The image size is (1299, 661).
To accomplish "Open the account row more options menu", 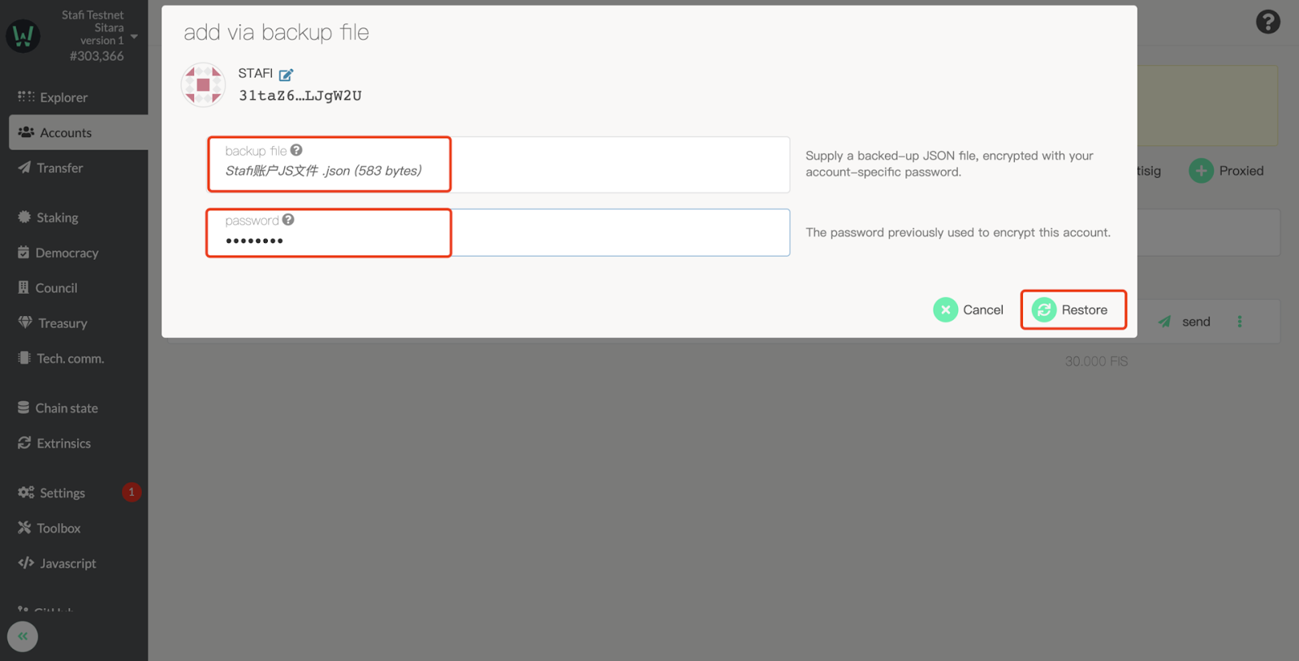I will click(1240, 322).
